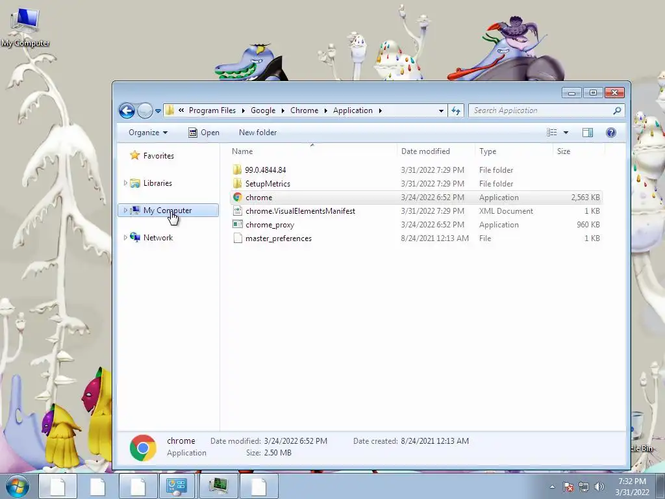Click the Chrome logo icon in file list

pyautogui.click(x=238, y=198)
